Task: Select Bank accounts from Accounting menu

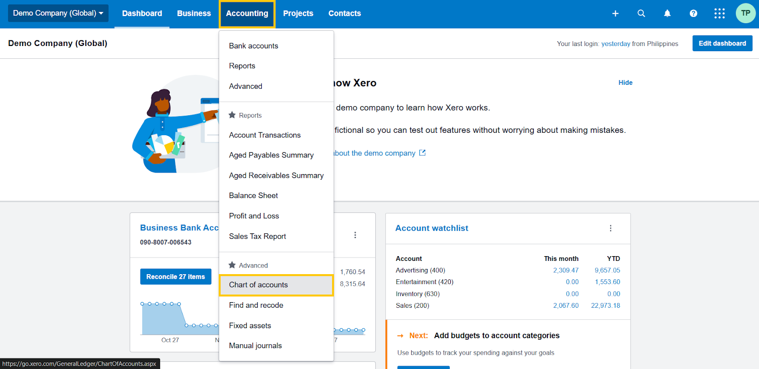Action: 276,46
